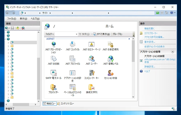The image size is (181, 115).
Task: Click the stop icon next to refresh
Action: pyautogui.click(x=162, y=13)
